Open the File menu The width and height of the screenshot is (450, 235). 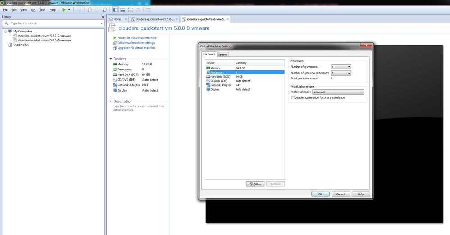5,10
